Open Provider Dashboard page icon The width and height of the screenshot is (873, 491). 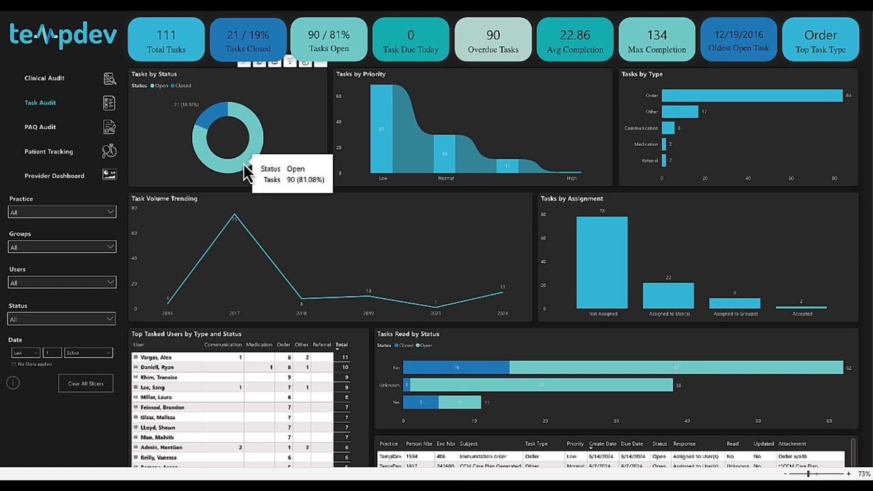pyautogui.click(x=109, y=175)
